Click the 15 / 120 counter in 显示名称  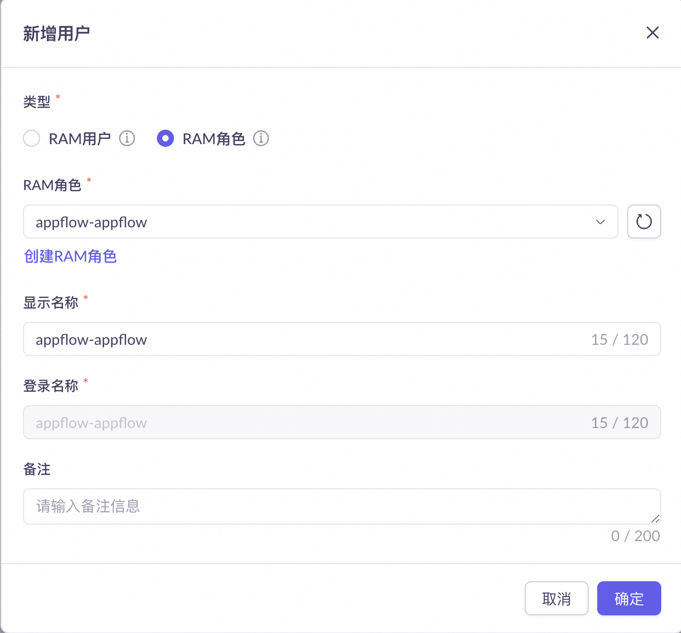pos(620,339)
